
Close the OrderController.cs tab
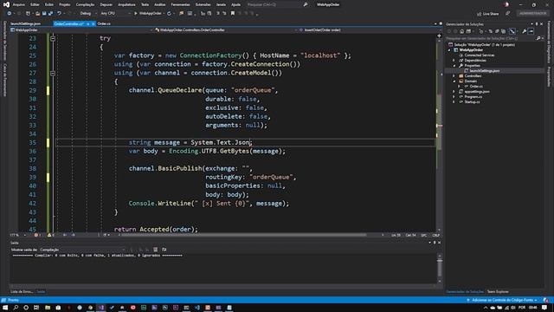93,23
